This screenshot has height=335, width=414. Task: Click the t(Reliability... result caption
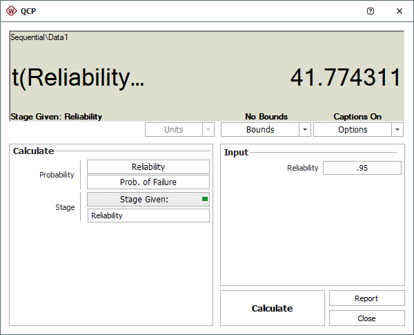point(79,78)
